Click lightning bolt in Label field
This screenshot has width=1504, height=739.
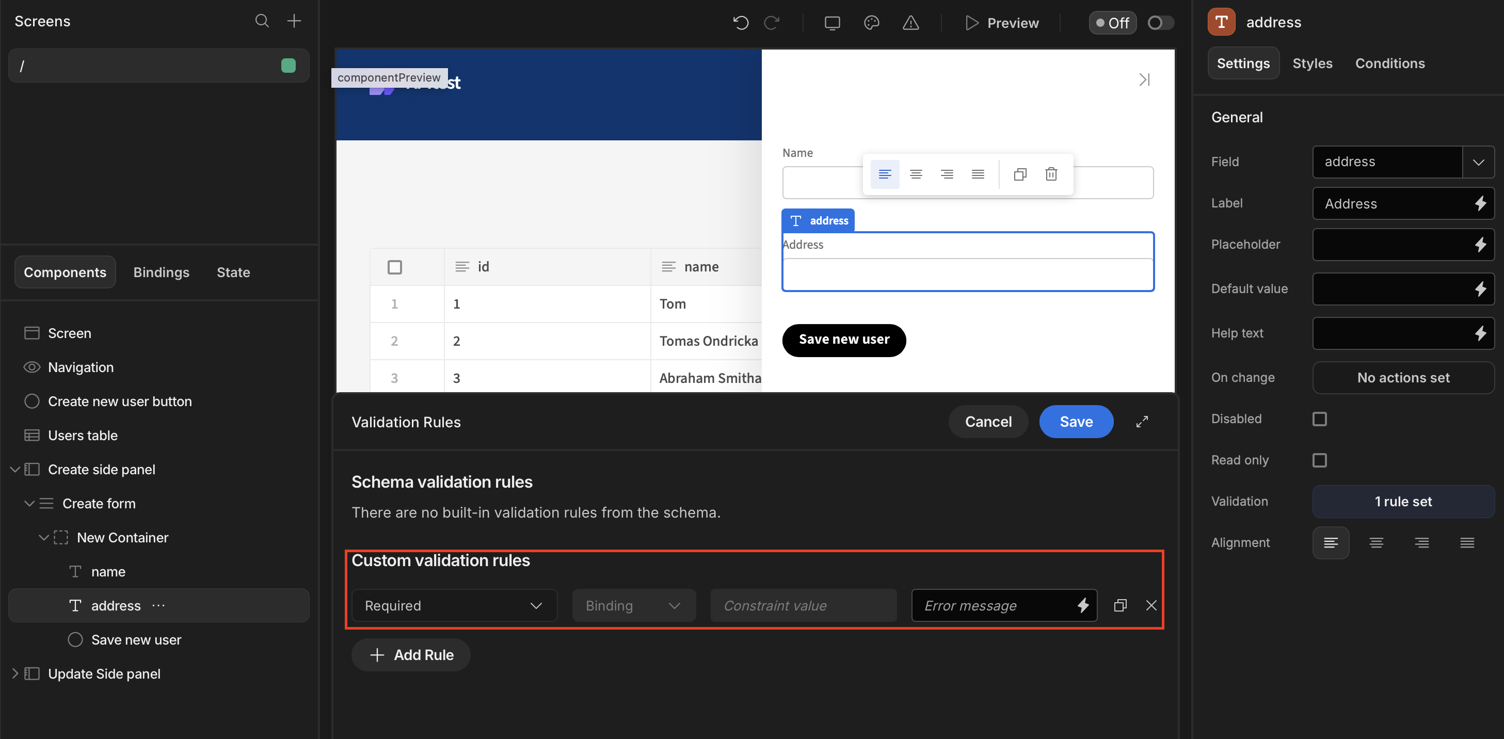click(1480, 203)
